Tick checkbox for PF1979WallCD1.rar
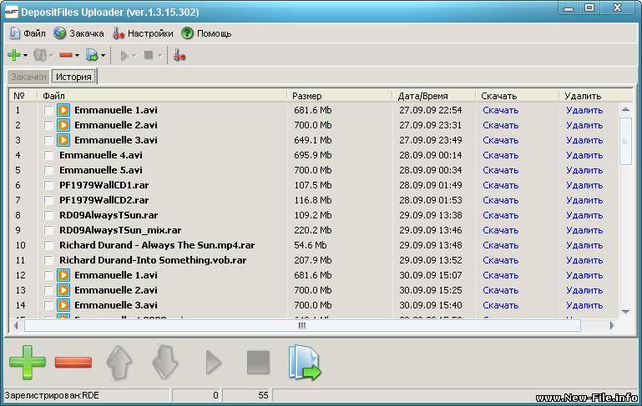 pos(48,186)
